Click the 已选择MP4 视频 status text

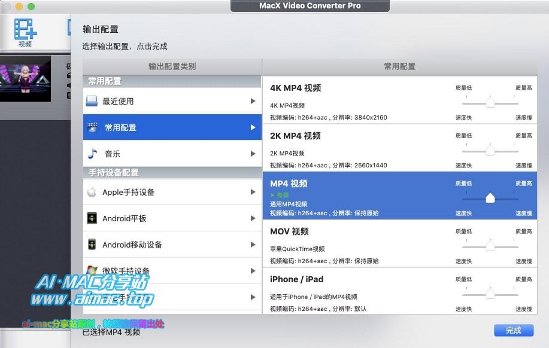tap(111, 332)
